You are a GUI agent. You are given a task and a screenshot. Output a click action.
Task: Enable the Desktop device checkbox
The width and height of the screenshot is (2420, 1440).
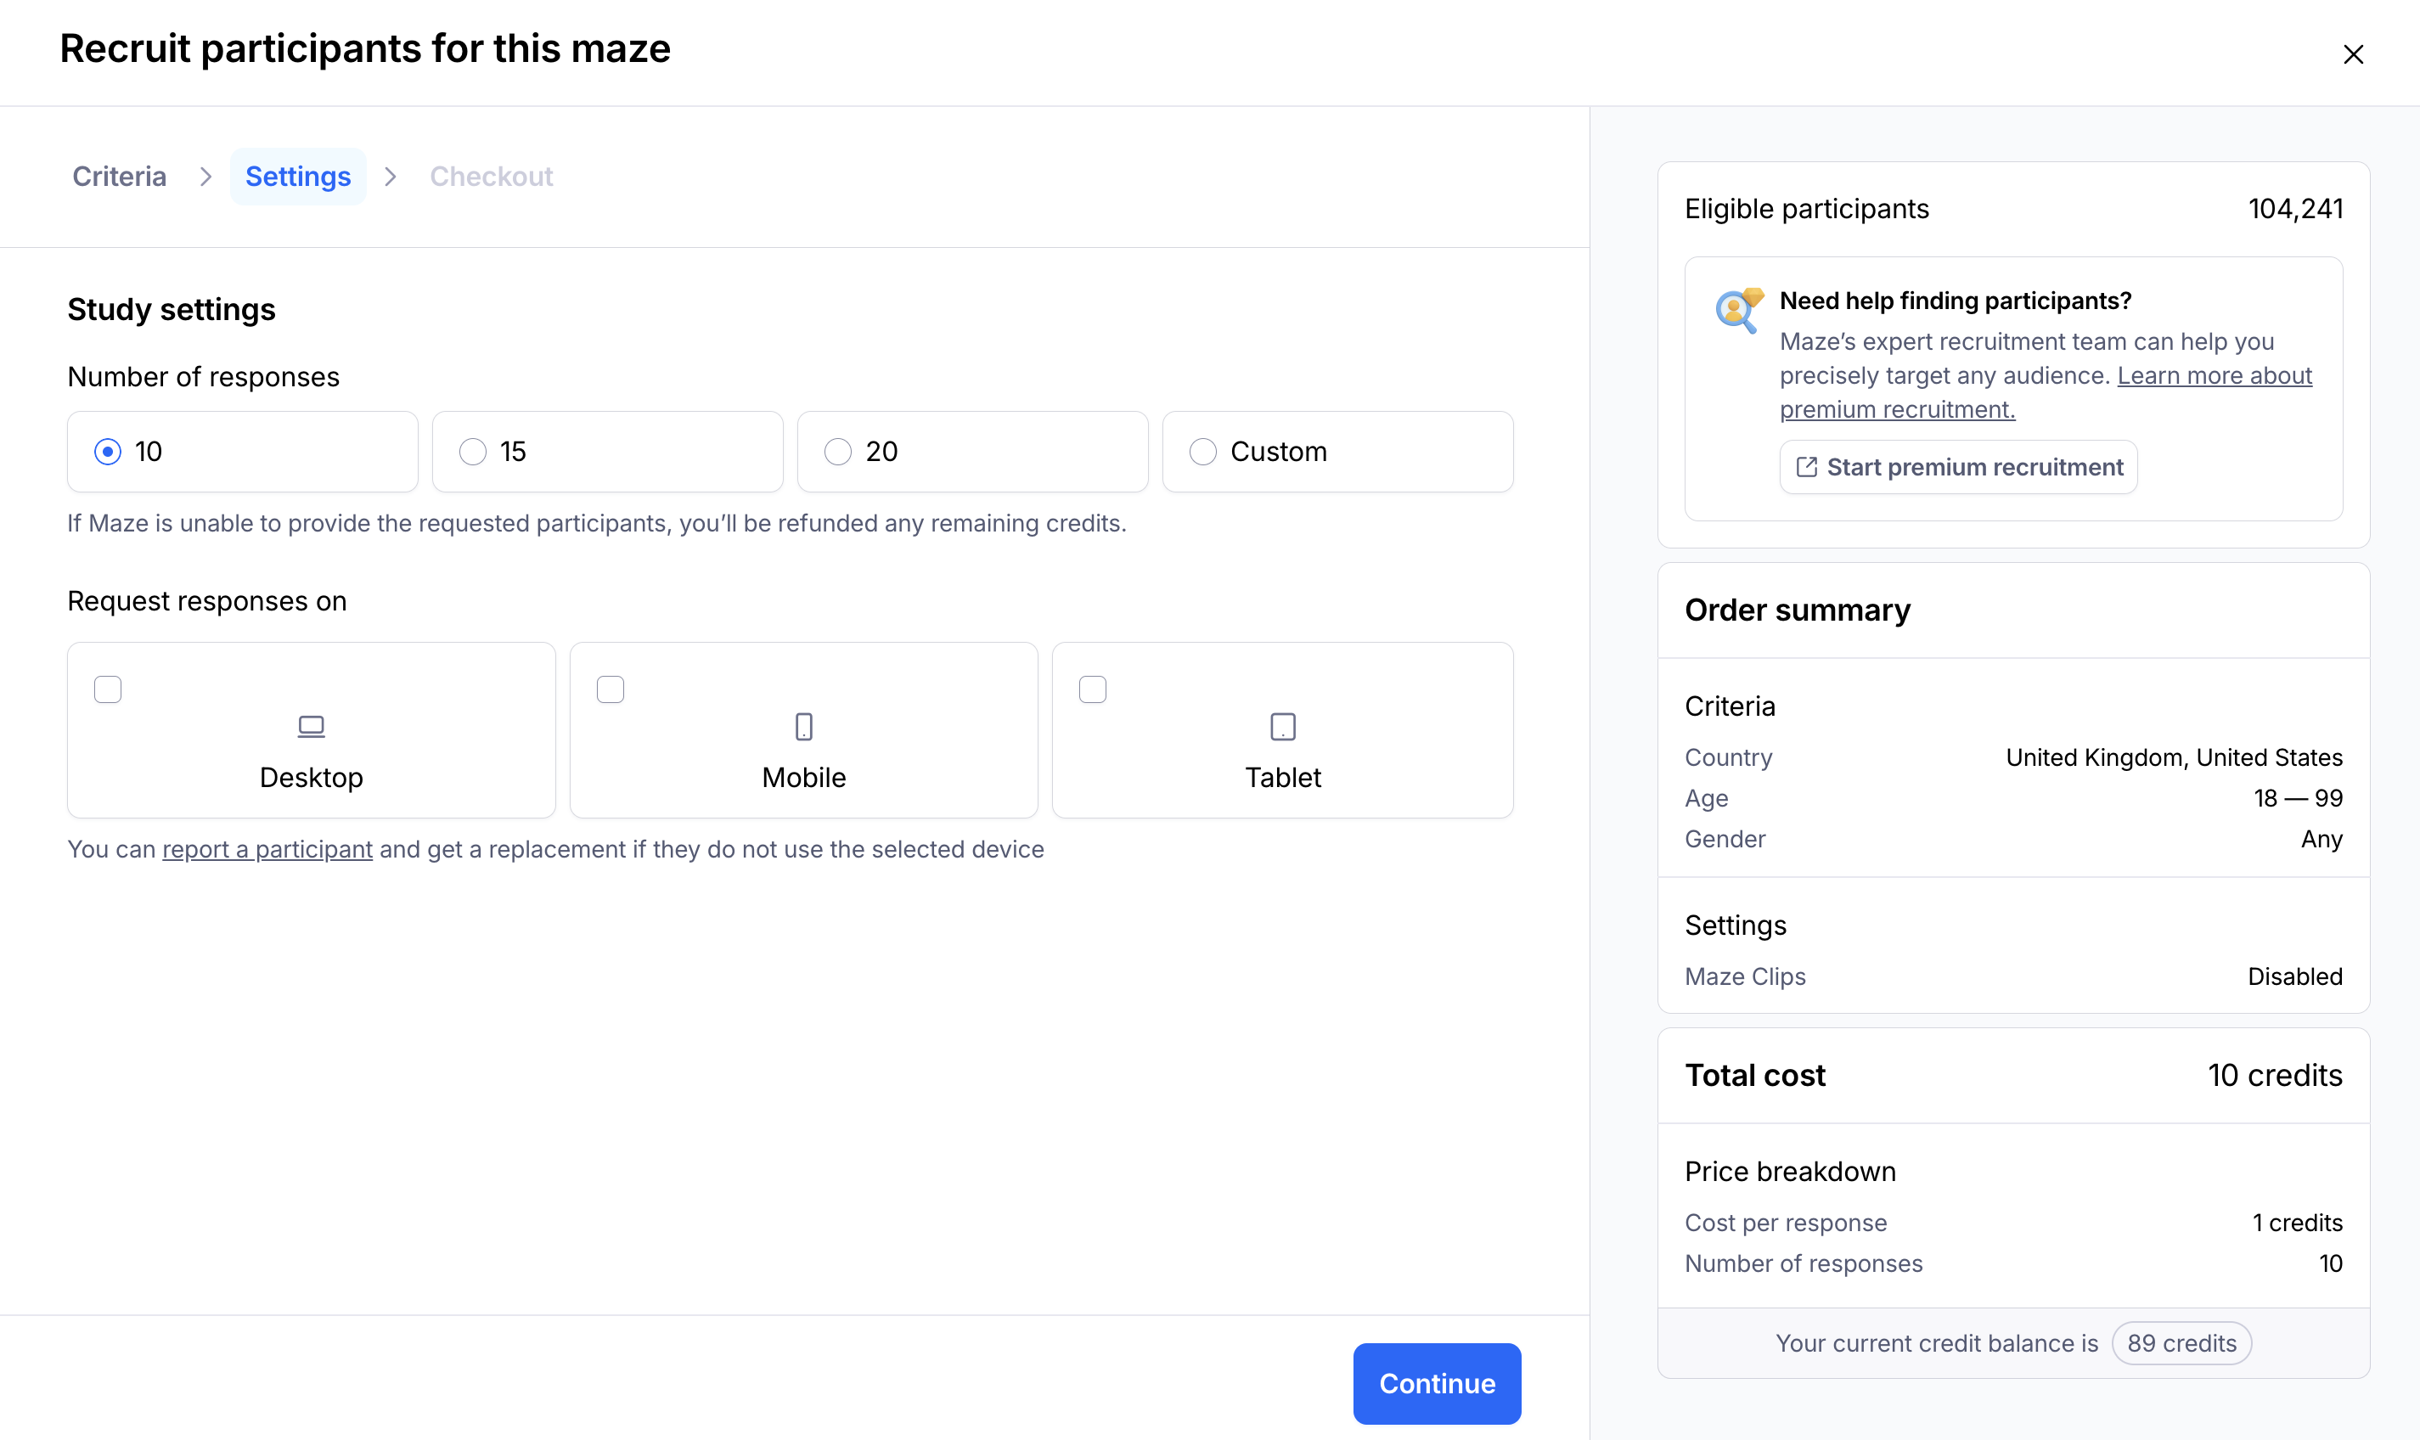pos(108,689)
